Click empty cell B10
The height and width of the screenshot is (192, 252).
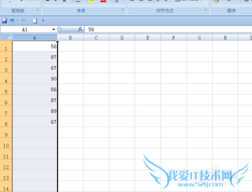[x=71, y=143]
